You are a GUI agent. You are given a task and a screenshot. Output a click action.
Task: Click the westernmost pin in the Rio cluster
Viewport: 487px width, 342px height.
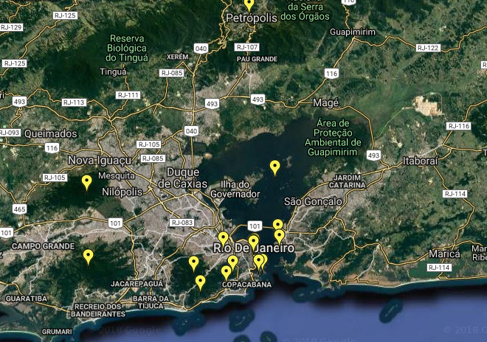194,262
